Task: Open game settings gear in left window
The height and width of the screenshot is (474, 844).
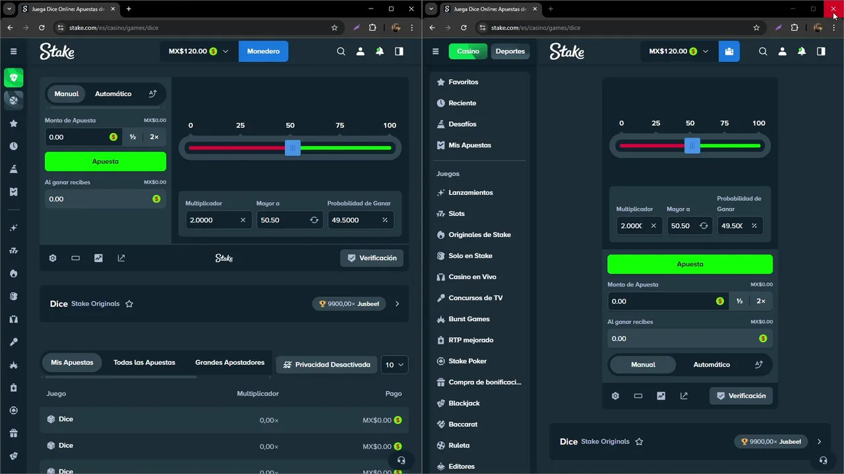Action: coord(53,258)
